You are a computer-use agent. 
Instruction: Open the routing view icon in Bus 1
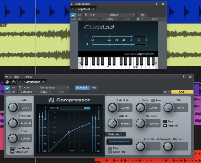(14, 82)
